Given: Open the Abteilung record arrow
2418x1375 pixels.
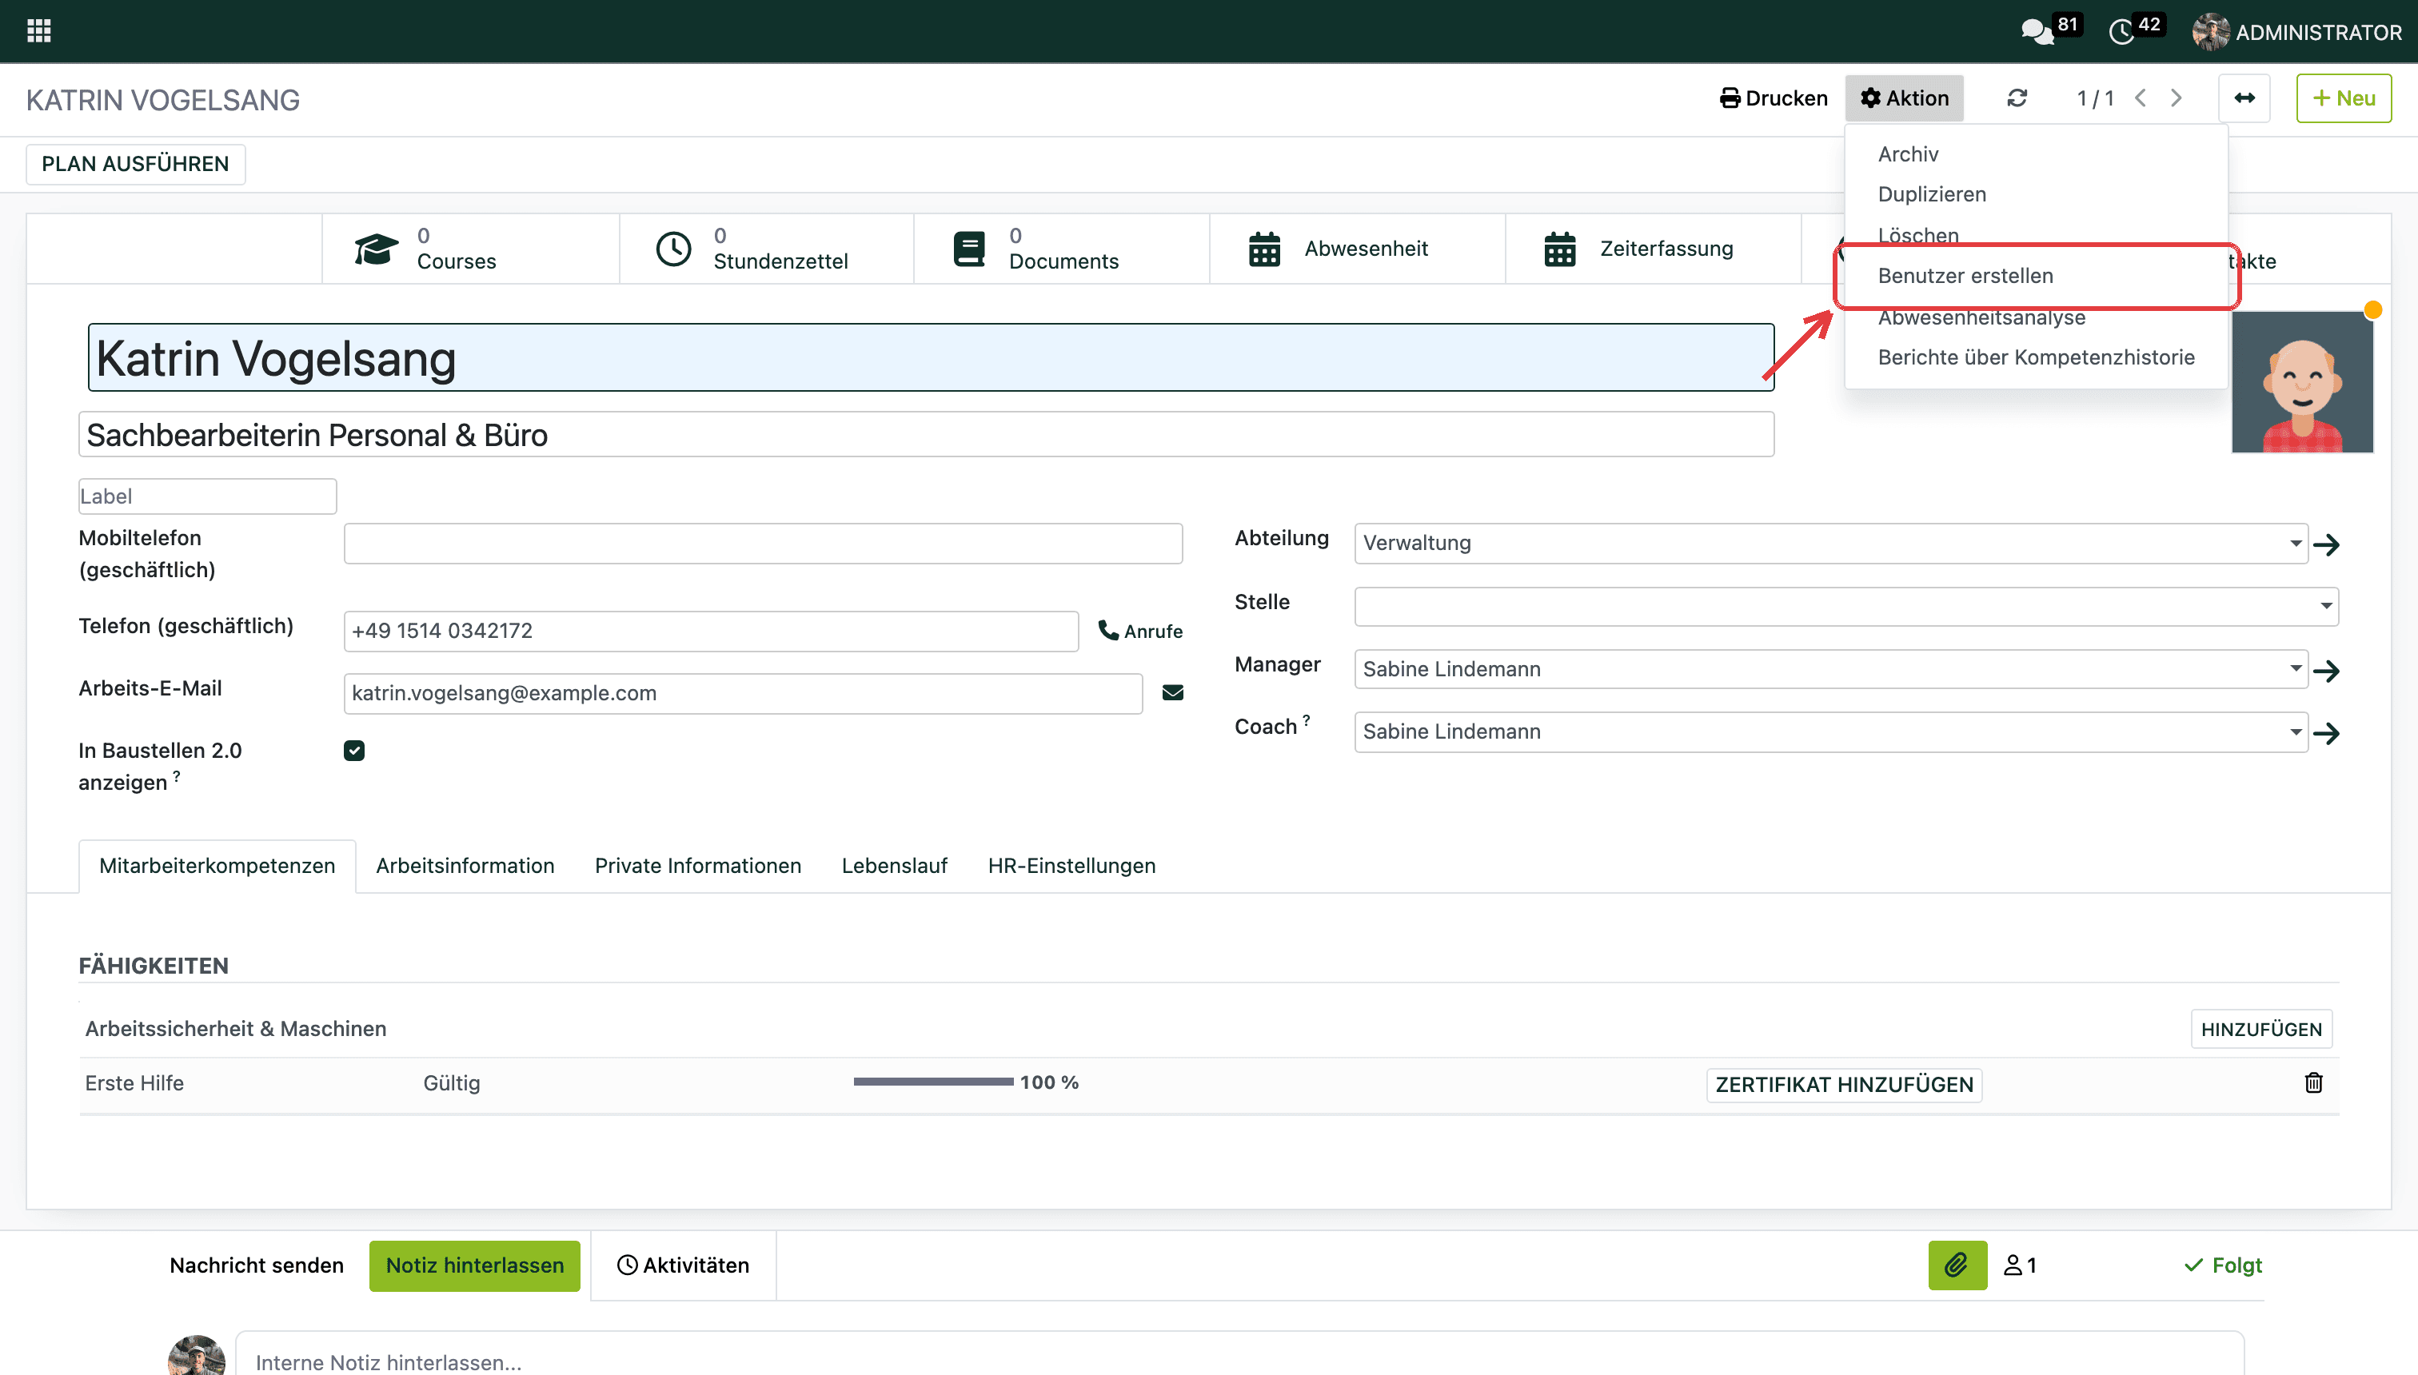Looking at the screenshot, I should click(x=2326, y=545).
